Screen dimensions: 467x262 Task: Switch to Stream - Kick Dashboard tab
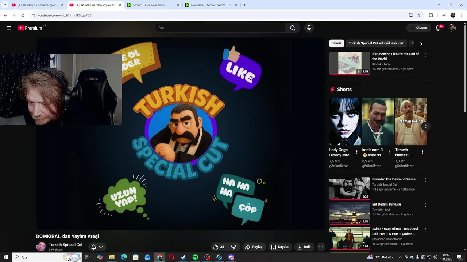pyautogui.click(x=153, y=5)
